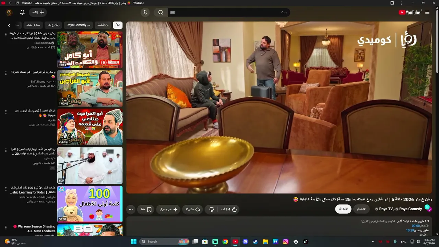The height and width of the screenshot is (247, 439).
Task: Open browser extensions puzzle icon
Action: pyautogui.click(x=392, y=3)
